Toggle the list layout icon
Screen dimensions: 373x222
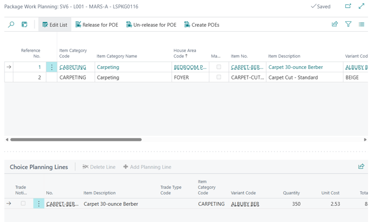click(361, 24)
